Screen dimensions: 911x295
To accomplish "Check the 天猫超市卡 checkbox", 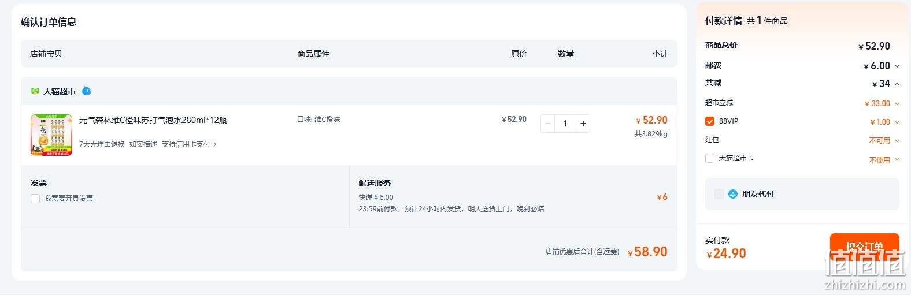I will [x=710, y=158].
